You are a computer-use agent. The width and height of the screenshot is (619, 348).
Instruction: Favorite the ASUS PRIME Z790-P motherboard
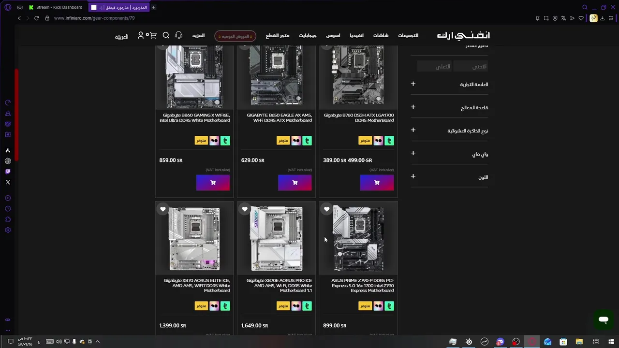coord(327,209)
